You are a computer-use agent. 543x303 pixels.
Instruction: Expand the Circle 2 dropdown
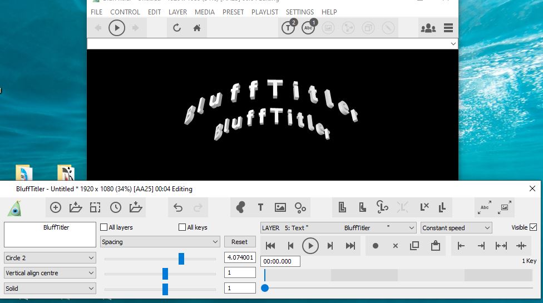click(x=50, y=258)
